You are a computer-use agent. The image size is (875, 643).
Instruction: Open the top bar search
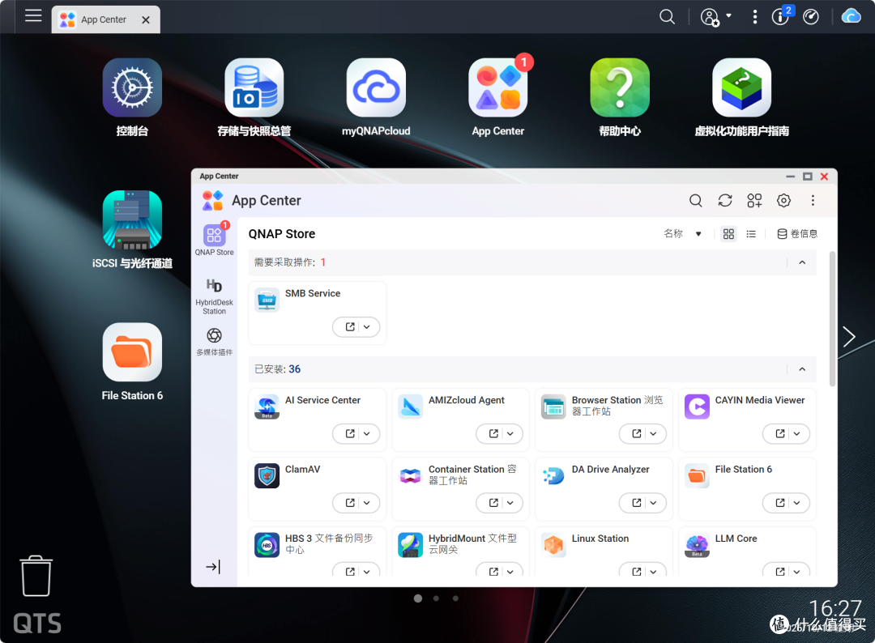point(667,17)
